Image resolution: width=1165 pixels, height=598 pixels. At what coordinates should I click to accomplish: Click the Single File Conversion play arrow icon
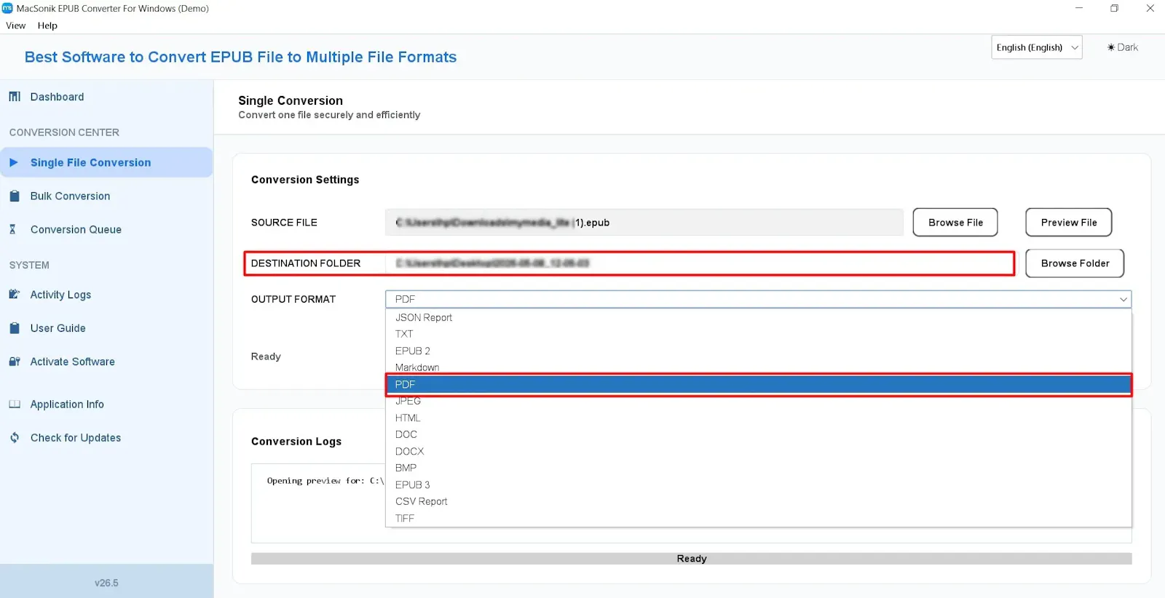[x=14, y=162]
